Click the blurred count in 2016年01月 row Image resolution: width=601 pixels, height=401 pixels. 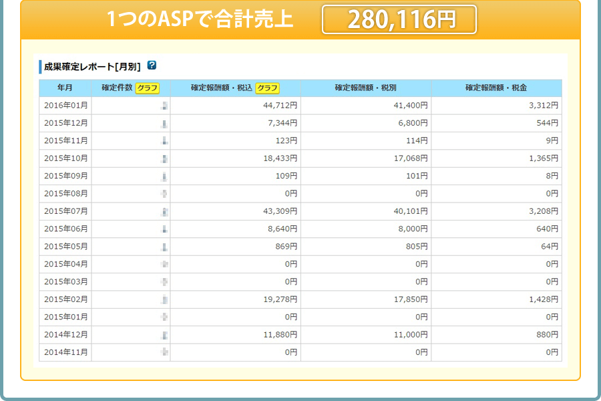pyautogui.click(x=164, y=106)
